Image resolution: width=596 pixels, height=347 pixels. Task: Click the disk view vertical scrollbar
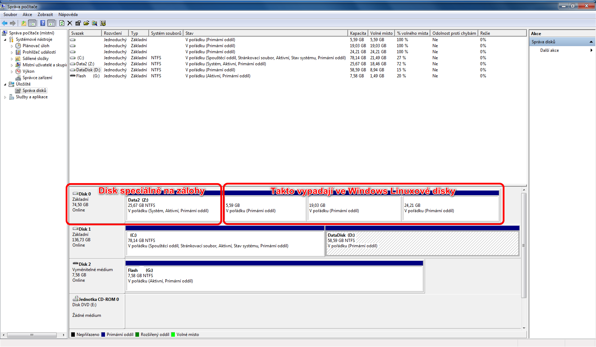click(524, 246)
